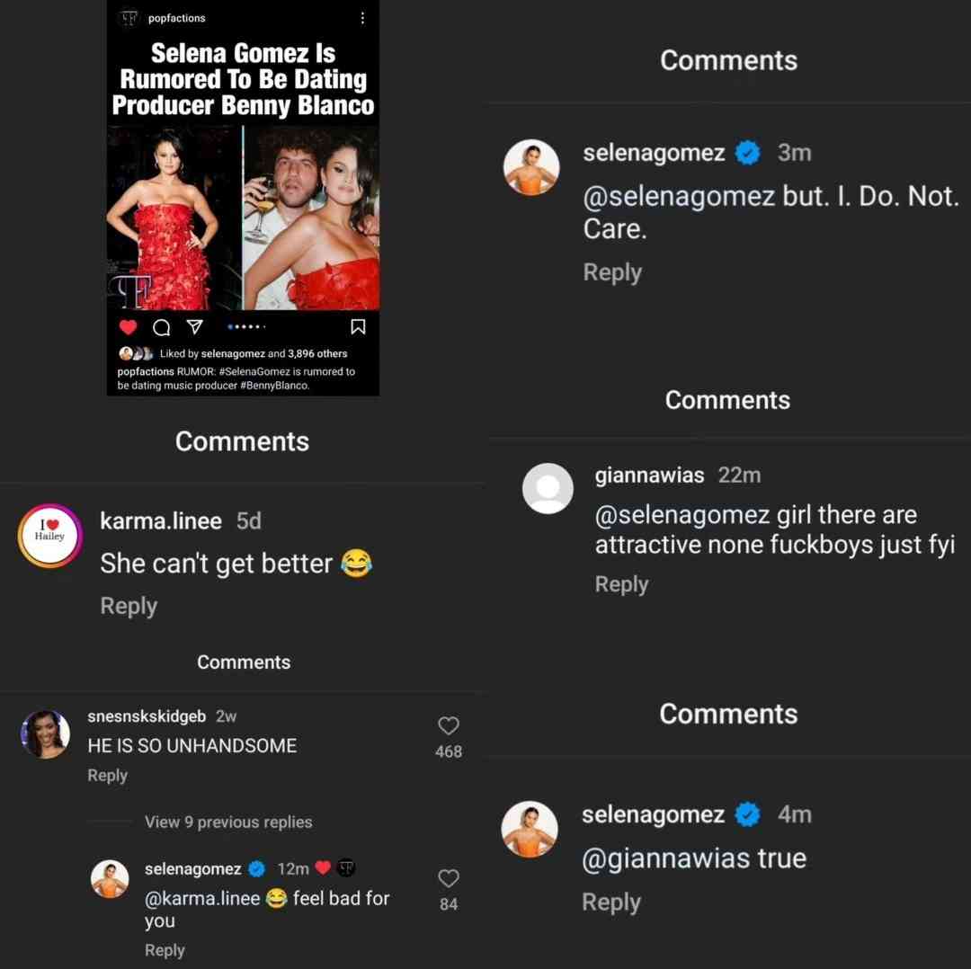The height and width of the screenshot is (969, 971).
Task: Open snesnskskidgeb's profile avatar
Action: (45, 734)
